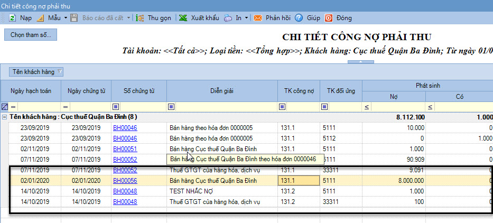Expand the In print options arrow

246,18
